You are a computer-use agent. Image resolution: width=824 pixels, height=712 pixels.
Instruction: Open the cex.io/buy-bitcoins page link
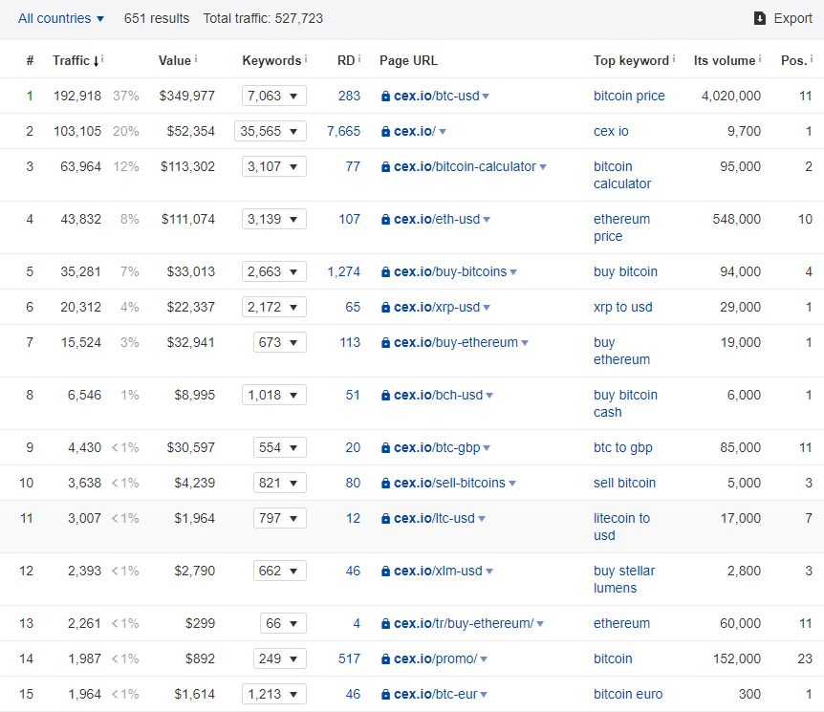coord(450,271)
